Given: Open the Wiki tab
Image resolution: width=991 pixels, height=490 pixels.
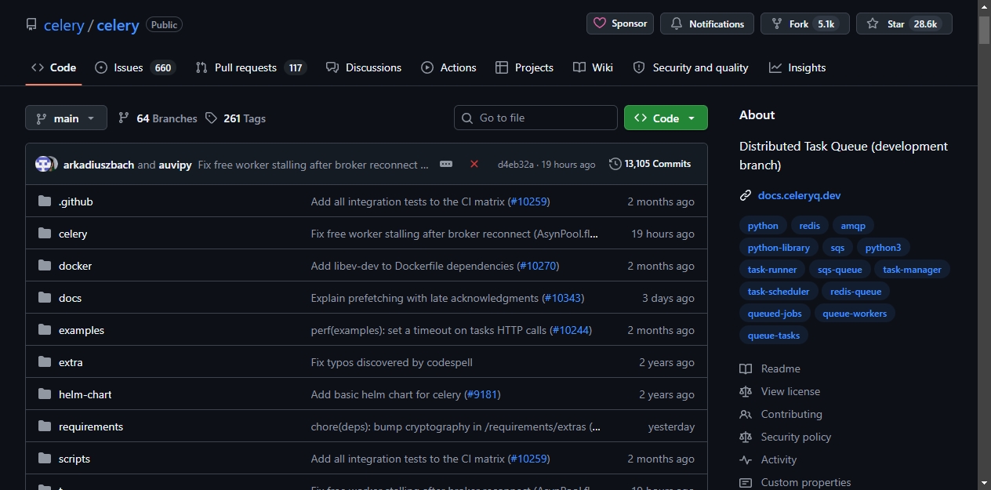Looking at the screenshot, I should [593, 67].
